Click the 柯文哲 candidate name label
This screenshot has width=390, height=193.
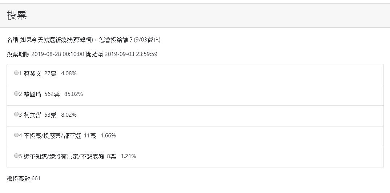(32, 115)
